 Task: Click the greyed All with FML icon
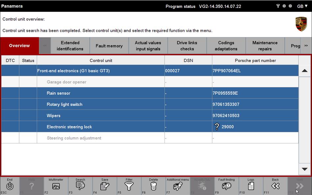coord(202,186)
